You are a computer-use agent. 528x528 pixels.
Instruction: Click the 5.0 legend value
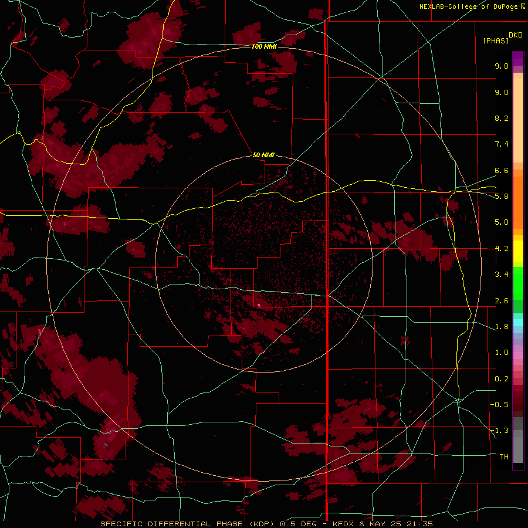[x=502, y=222]
